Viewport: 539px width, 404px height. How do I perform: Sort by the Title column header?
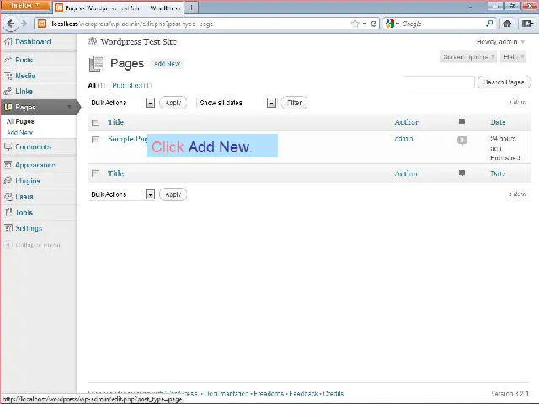click(115, 122)
